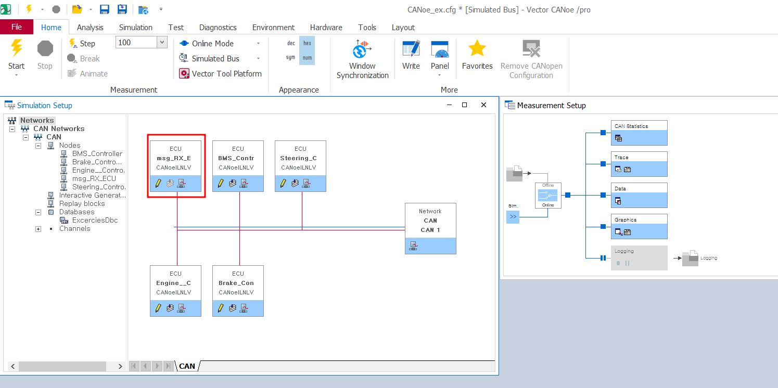Viewport: 778px width, 388px height.
Task: Click first icon in Trace block
Action: click(618, 170)
